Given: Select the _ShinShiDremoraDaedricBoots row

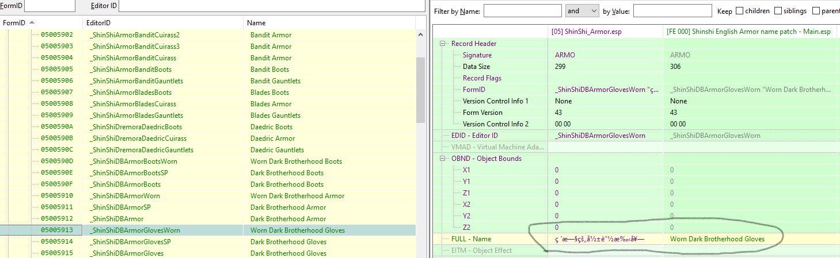Looking at the screenshot, I should [x=207, y=127].
